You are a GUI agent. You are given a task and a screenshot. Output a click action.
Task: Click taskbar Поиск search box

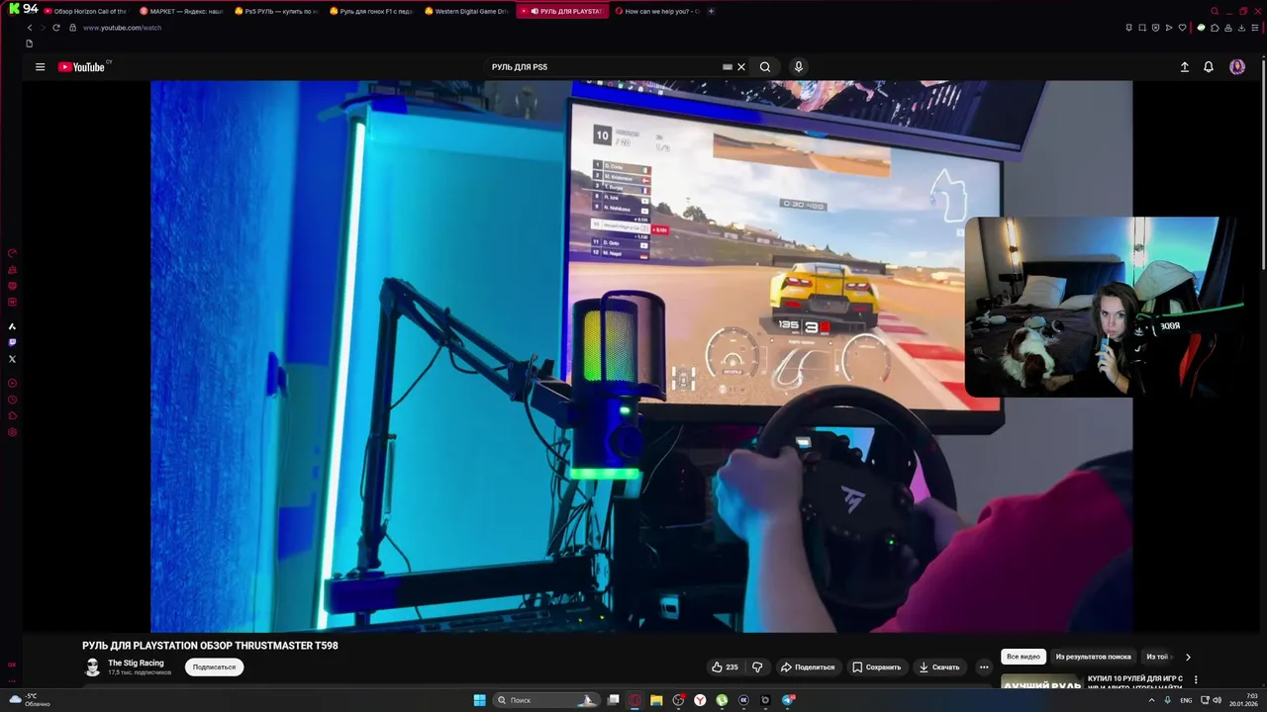pyautogui.click(x=546, y=700)
